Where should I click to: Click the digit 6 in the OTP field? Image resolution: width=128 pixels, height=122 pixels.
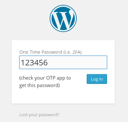(45, 63)
